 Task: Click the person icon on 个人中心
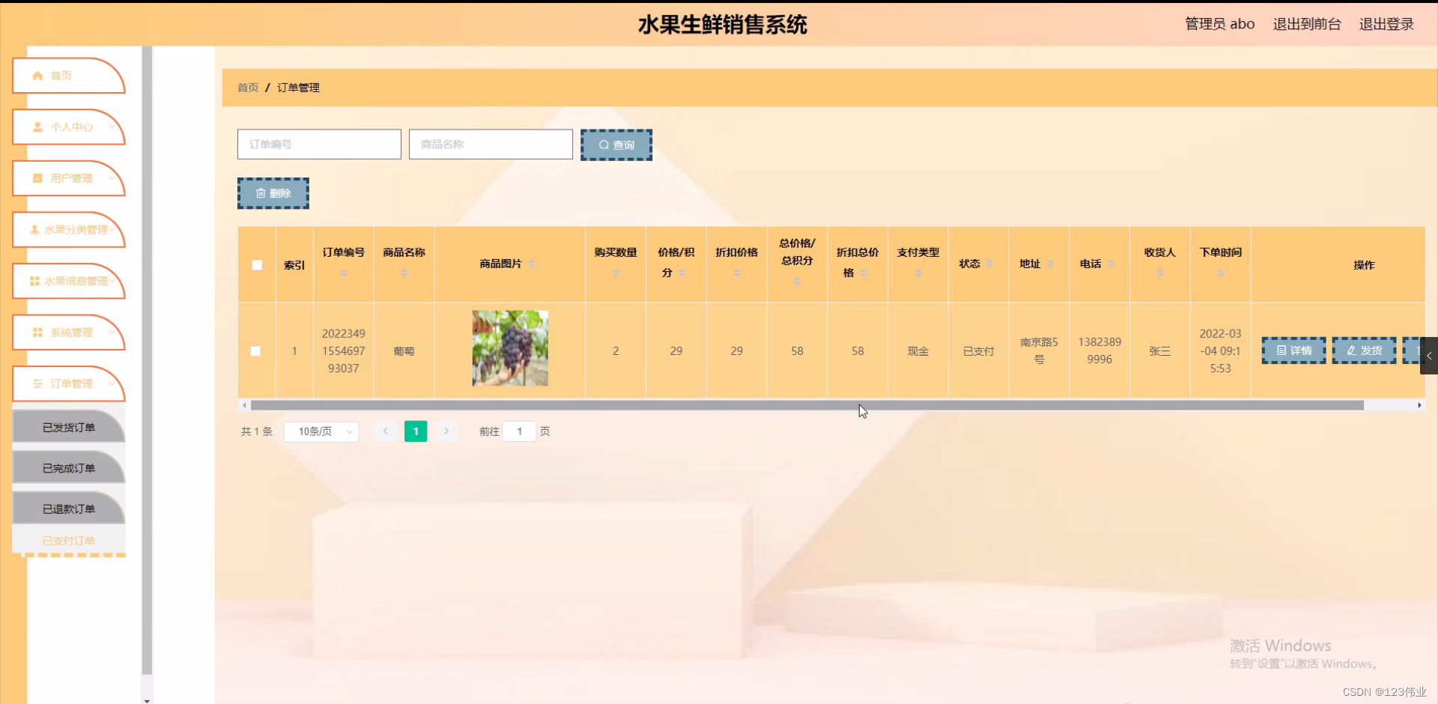(38, 127)
